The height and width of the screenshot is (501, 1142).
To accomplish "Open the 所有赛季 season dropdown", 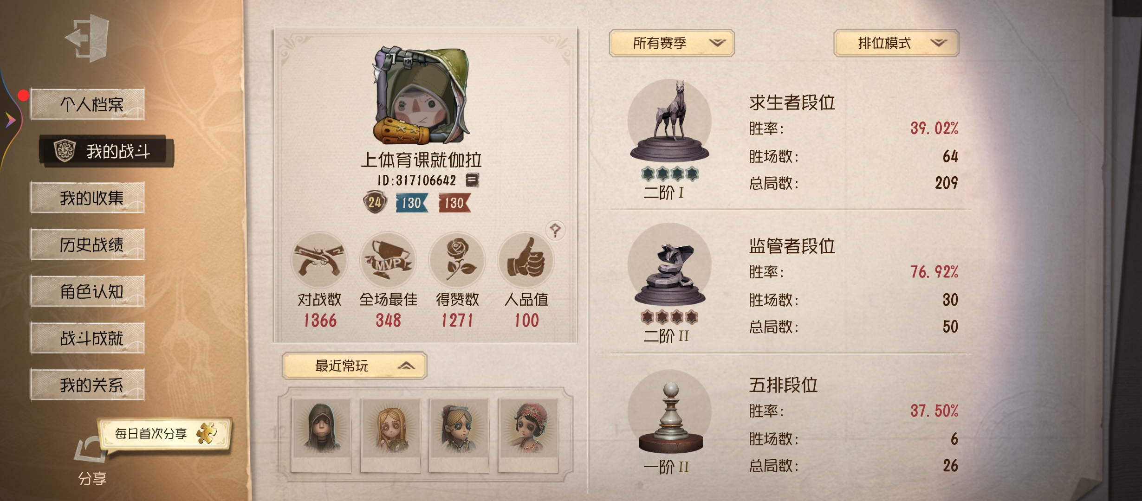I will point(671,43).
